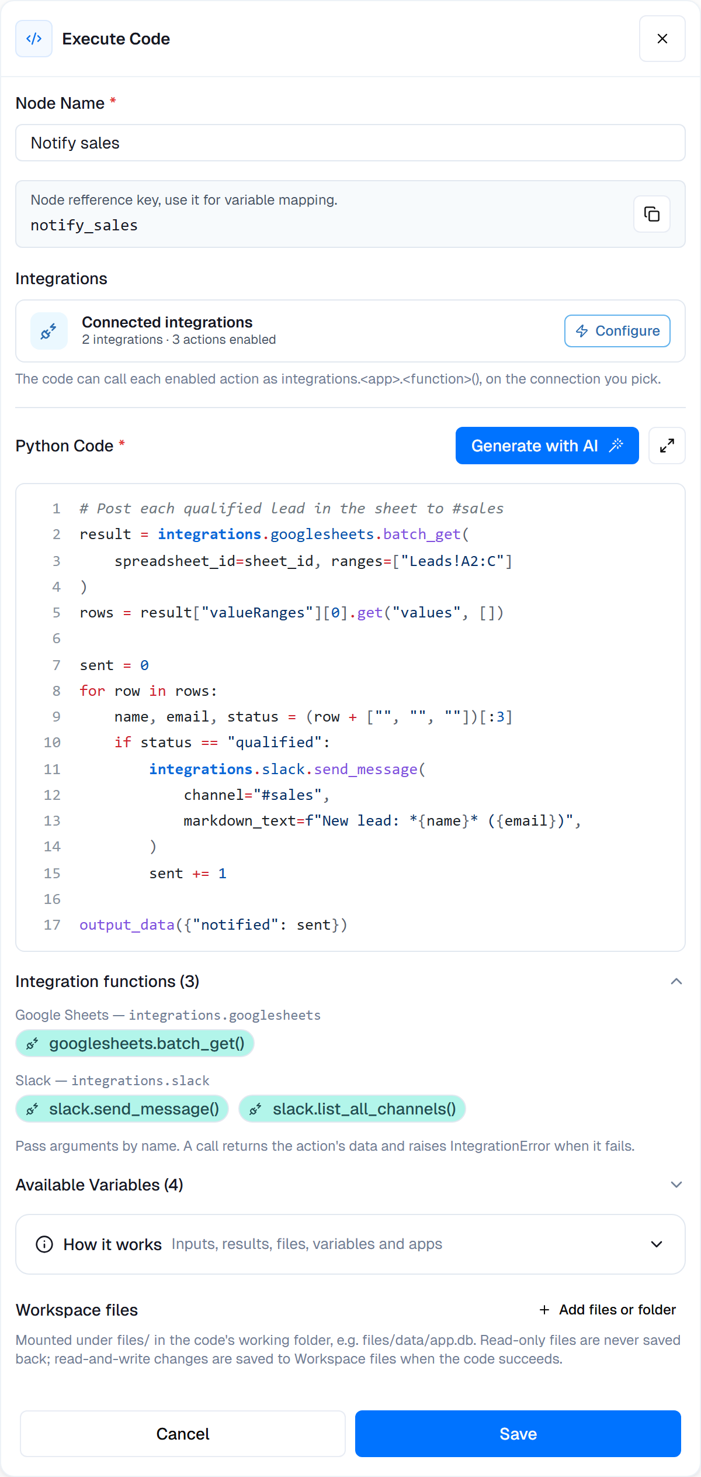
Task: Click Generate with AI button
Action: (x=547, y=446)
